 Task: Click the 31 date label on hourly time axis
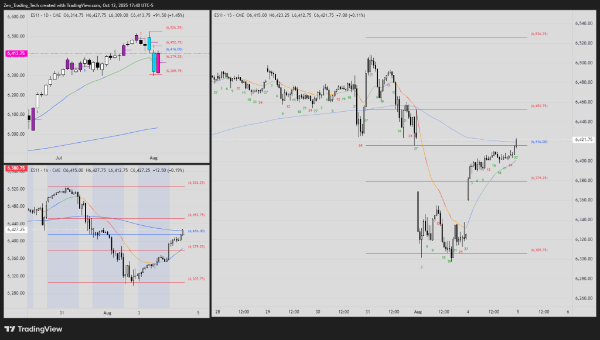coord(62,313)
